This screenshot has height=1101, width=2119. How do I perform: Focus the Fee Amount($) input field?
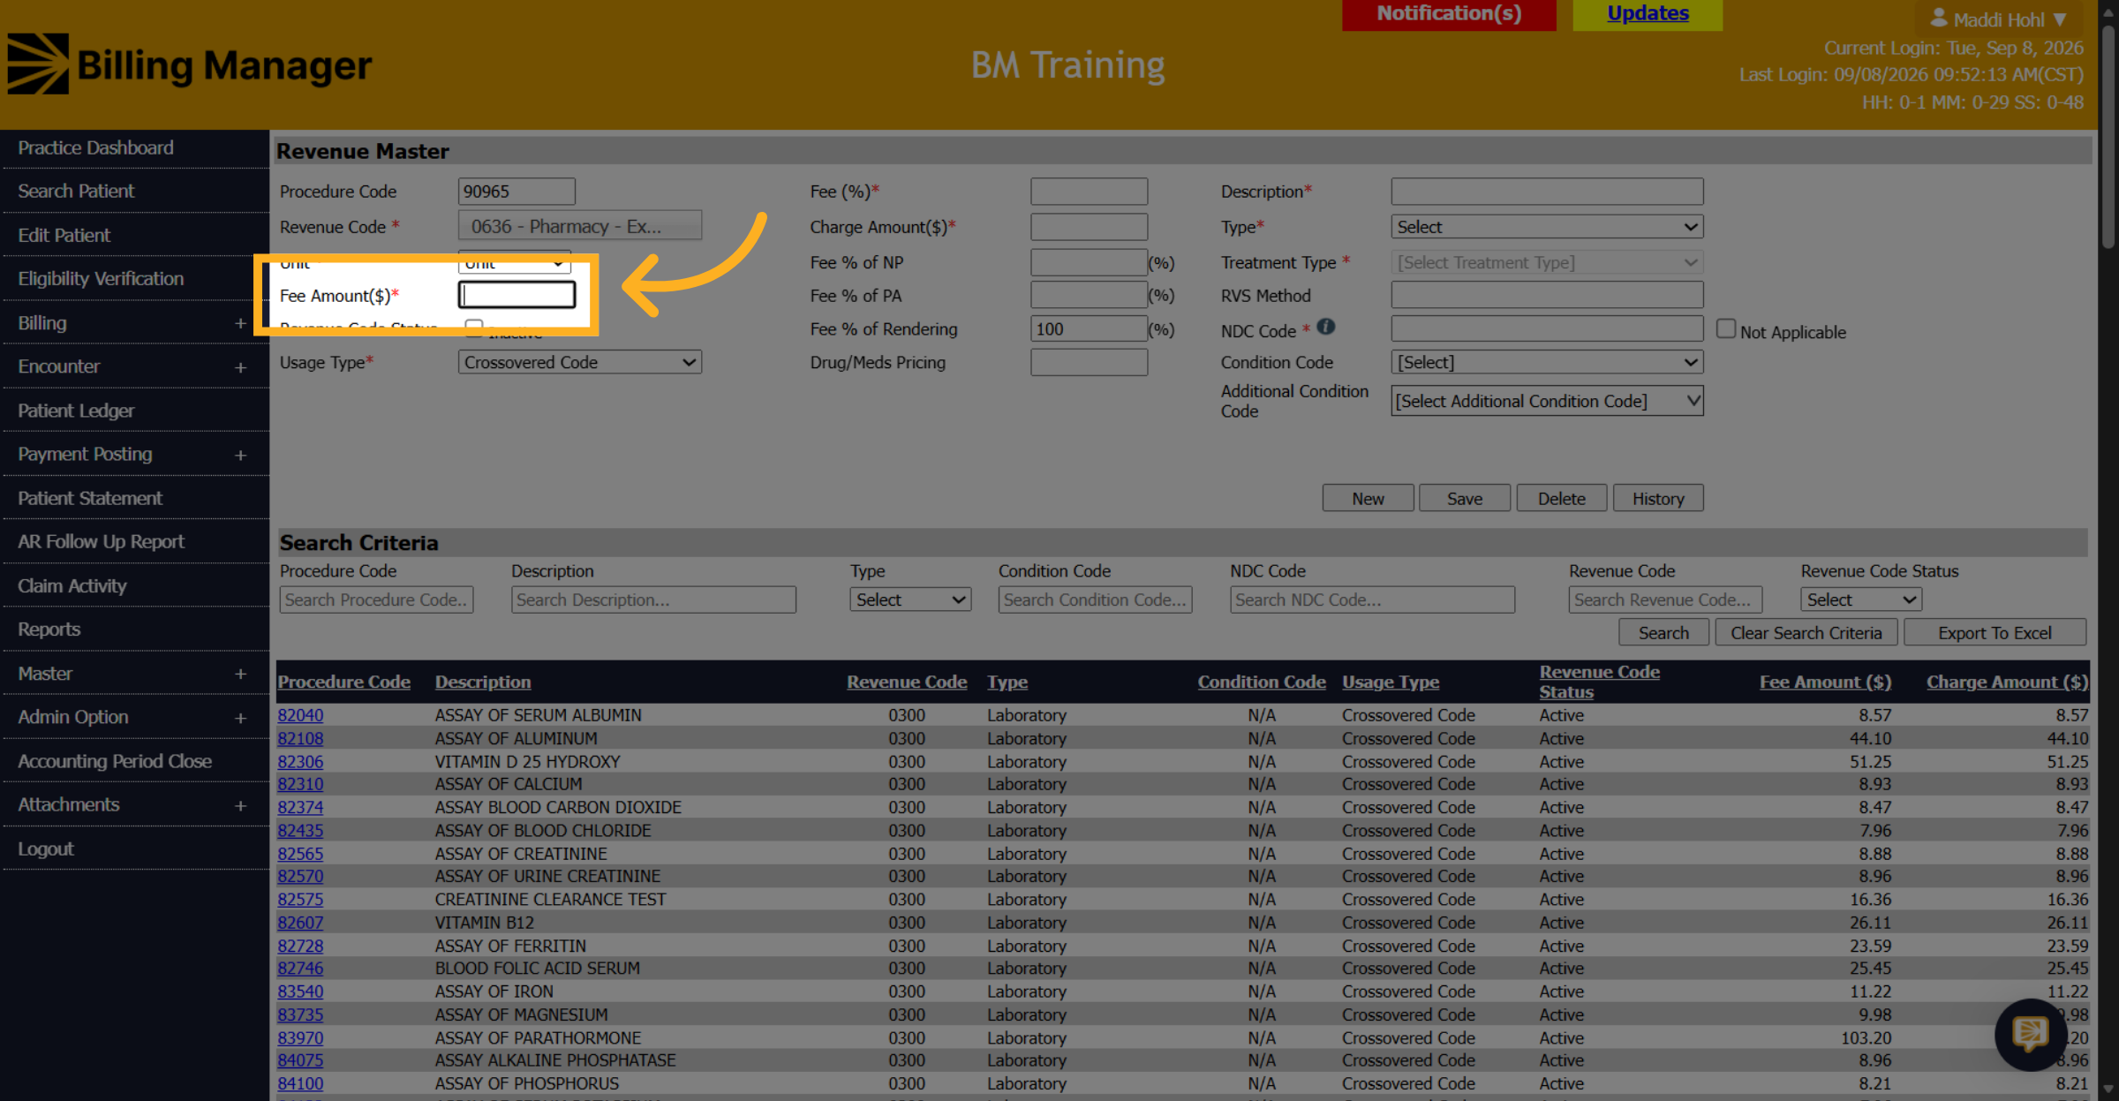coord(517,295)
